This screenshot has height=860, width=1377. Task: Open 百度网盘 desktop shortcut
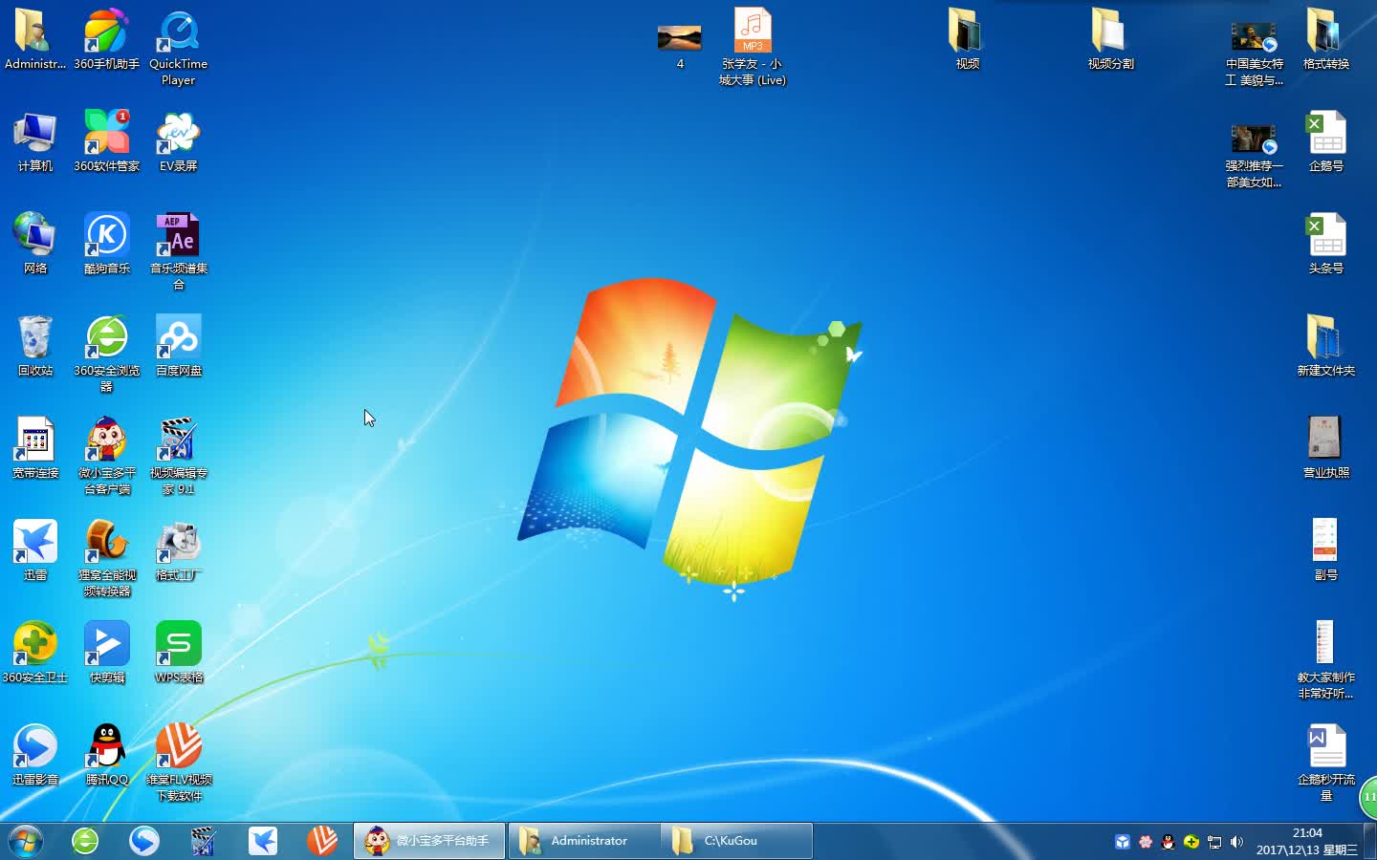(x=178, y=346)
